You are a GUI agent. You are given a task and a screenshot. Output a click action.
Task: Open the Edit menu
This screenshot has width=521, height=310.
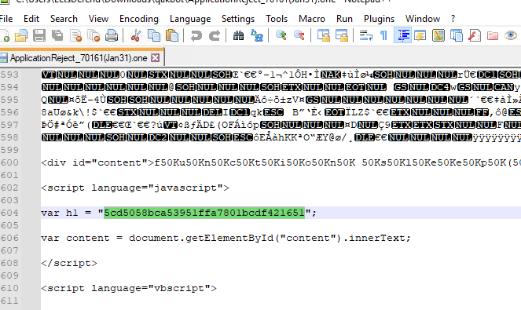31,19
